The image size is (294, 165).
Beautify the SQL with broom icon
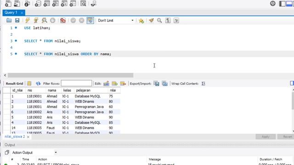tap(151, 20)
